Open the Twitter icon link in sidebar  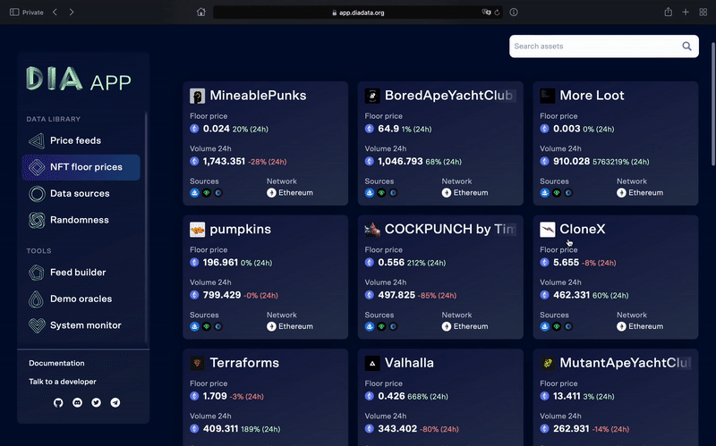[x=96, y=403]
